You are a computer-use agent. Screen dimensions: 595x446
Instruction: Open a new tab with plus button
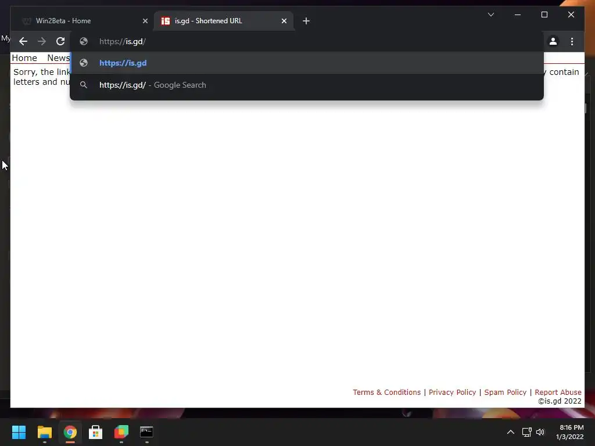[x=306, y=21]
